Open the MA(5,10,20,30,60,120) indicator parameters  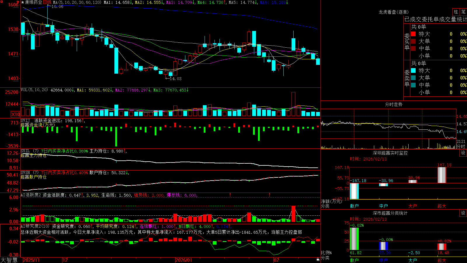pos(77,2)
